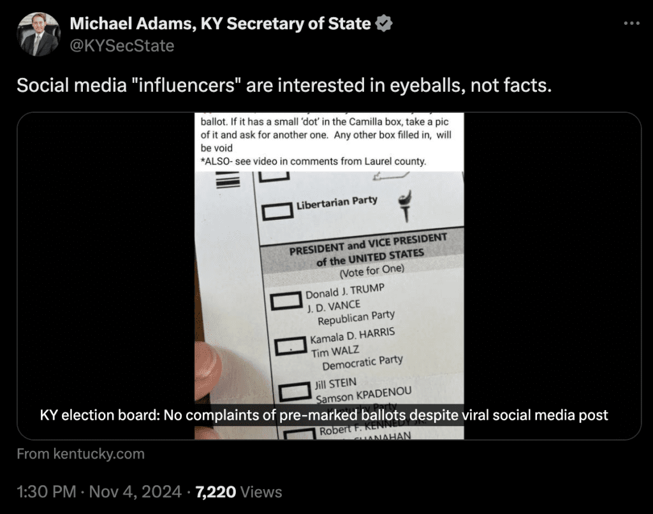The image size is (653, 514).
Task: Click the @KYSecState handle
Action: (122, 46)
